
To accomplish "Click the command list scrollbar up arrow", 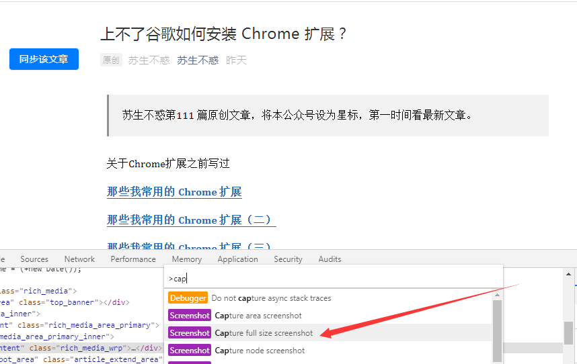I will click(x=497, y=295).
